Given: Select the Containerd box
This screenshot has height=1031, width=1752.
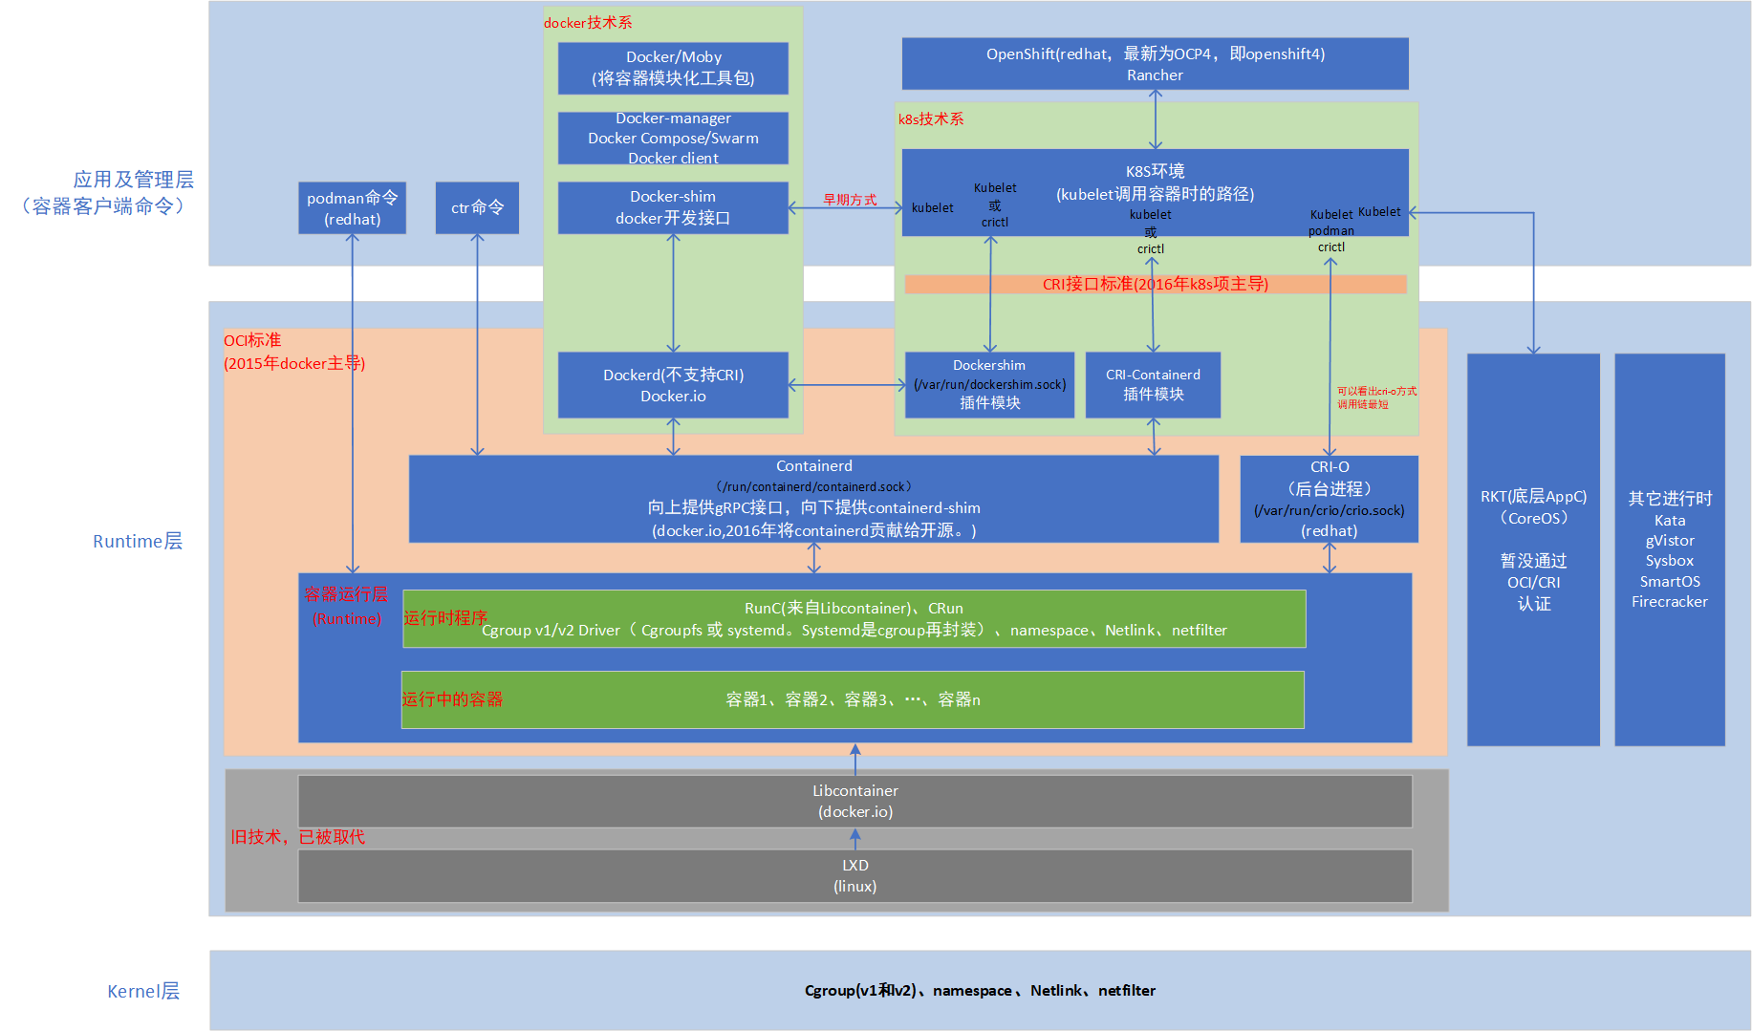Looking at the screenshot, I should click(x=813, y=499).
